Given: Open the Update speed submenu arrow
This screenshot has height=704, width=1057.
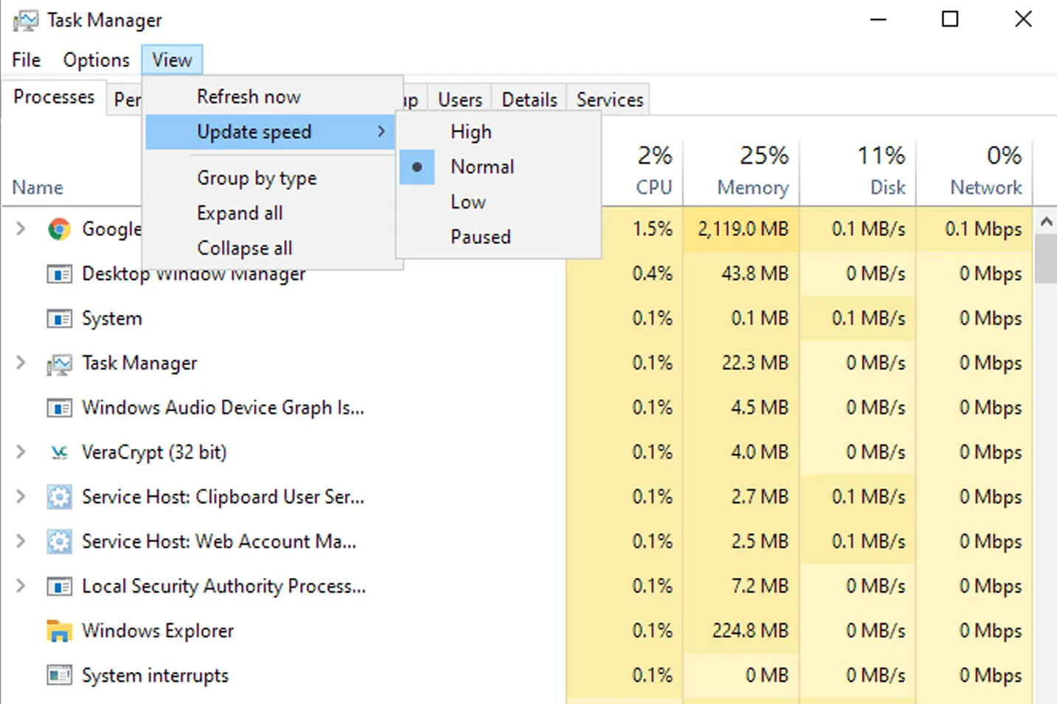Looking at the screenshot, I should point(381,132).
